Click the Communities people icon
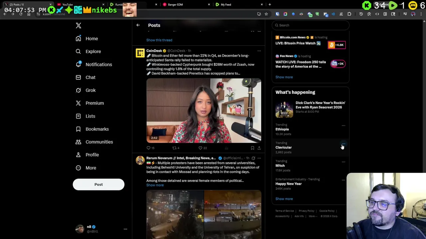 (x=78, y=142)
